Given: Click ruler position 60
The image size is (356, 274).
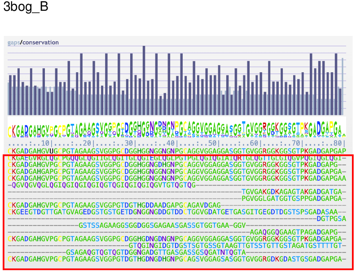Looking at the screenshot, I should coord(254,143).
